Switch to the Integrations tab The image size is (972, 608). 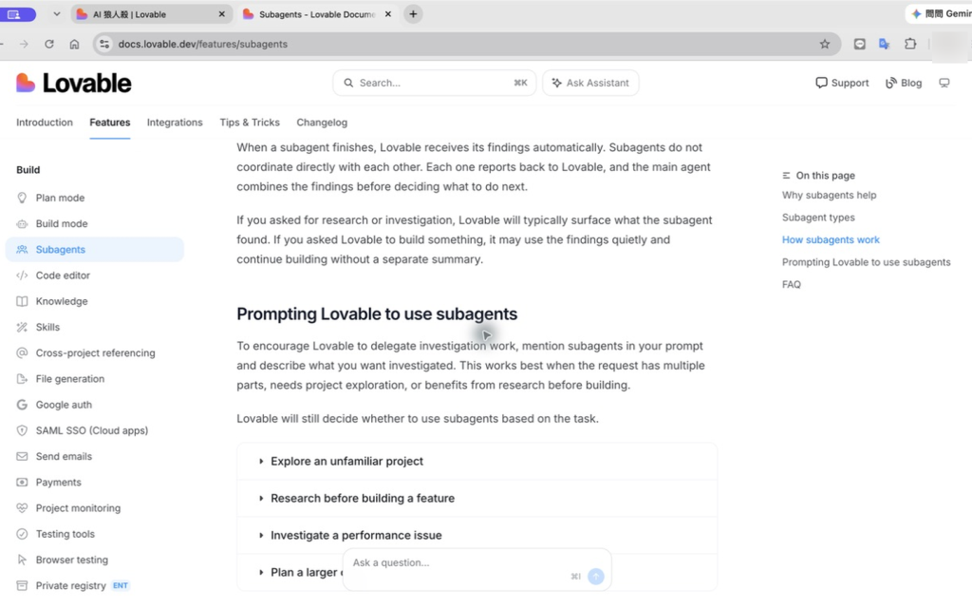coord(175,123)
